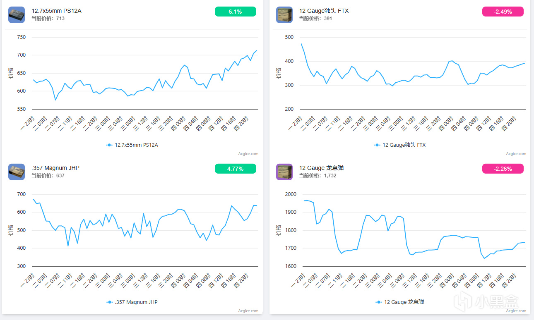
Task: Click the pink -2.49% change badge
Action: pyautogui.click(x=503, y=12)
